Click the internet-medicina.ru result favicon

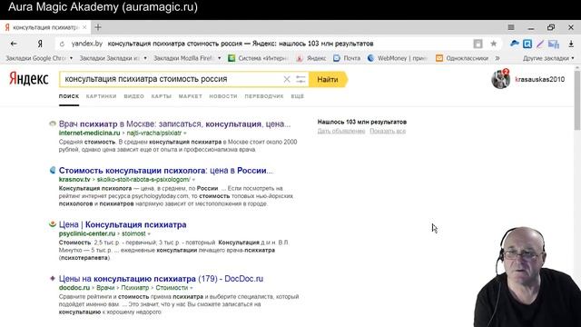pyautogui.click(x=53, y=124)
